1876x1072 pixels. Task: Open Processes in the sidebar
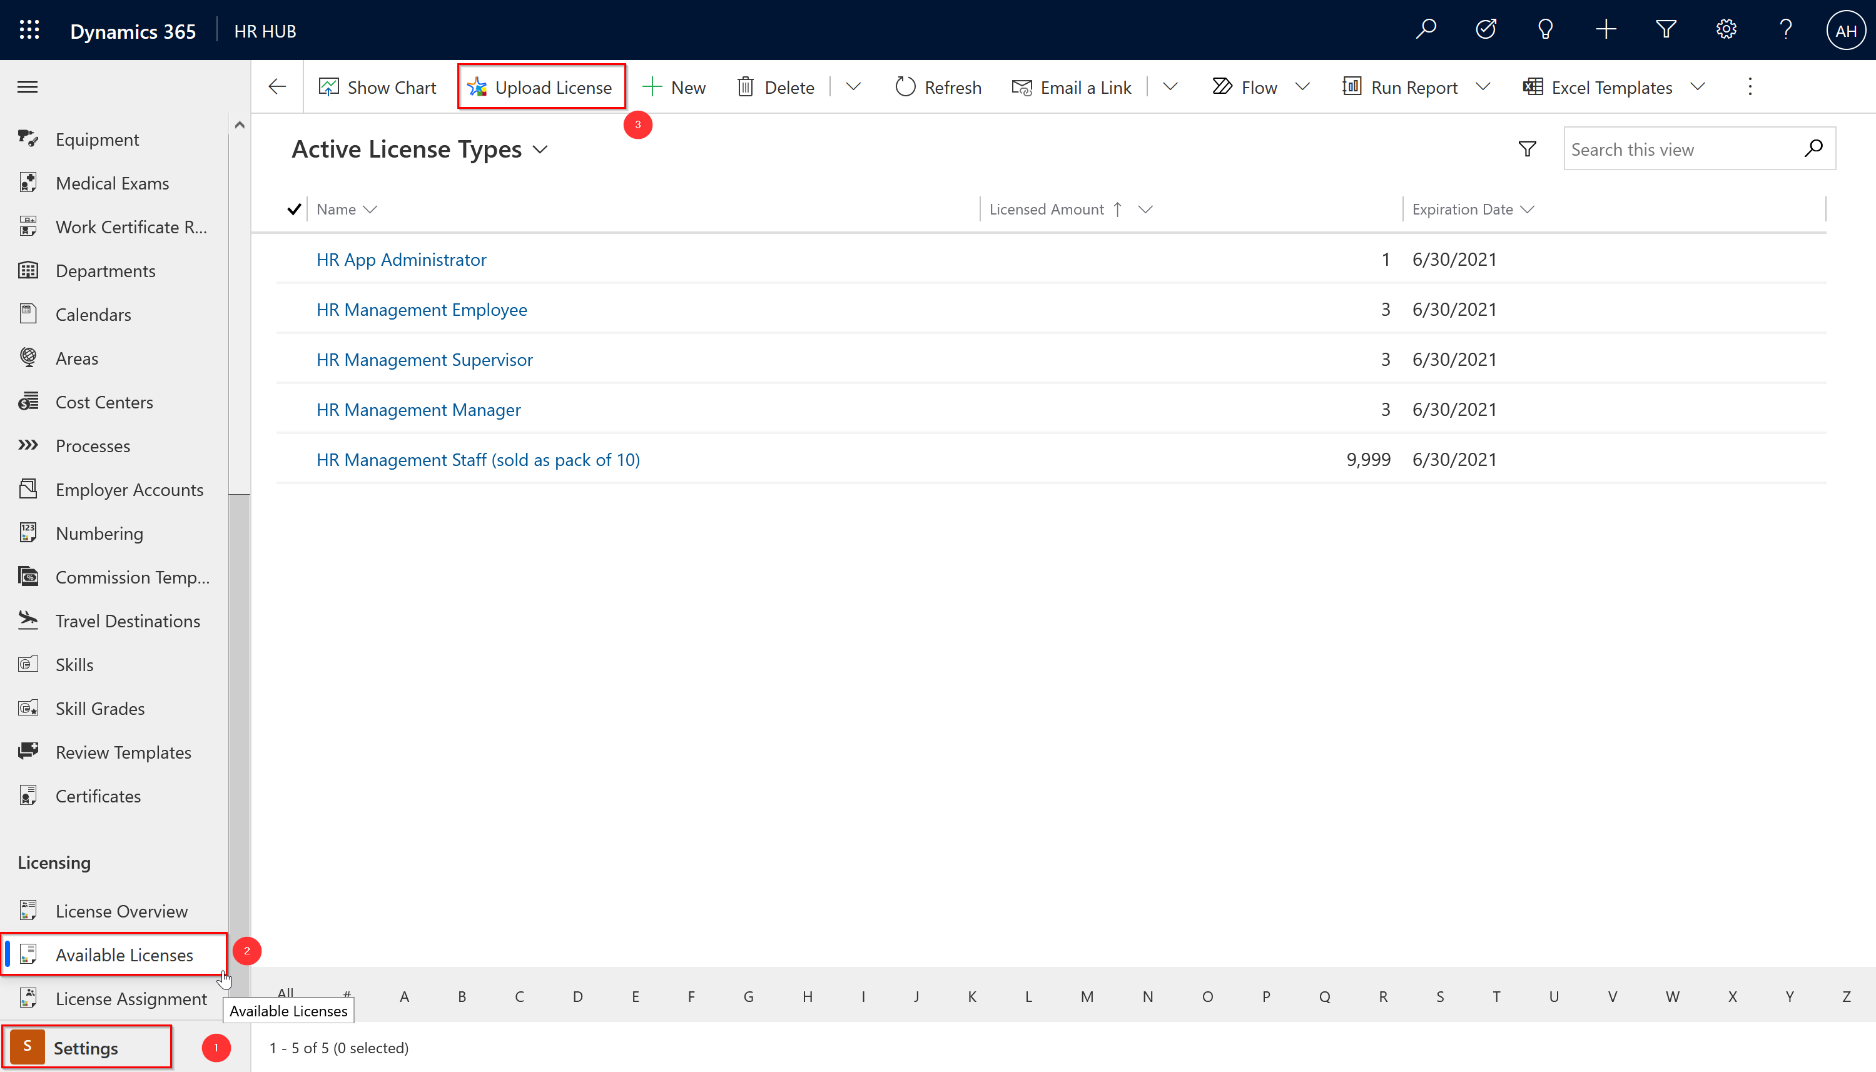click(114, 446)
